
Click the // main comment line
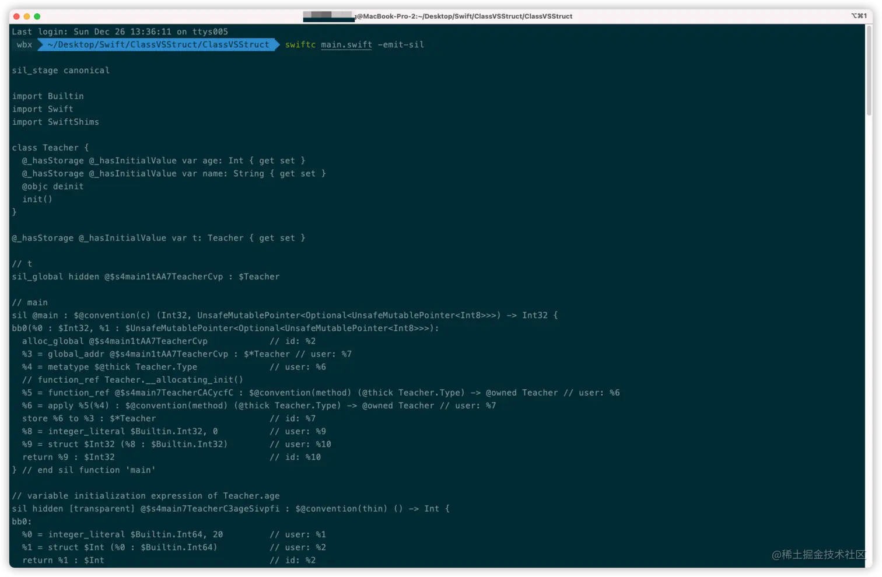30,302
